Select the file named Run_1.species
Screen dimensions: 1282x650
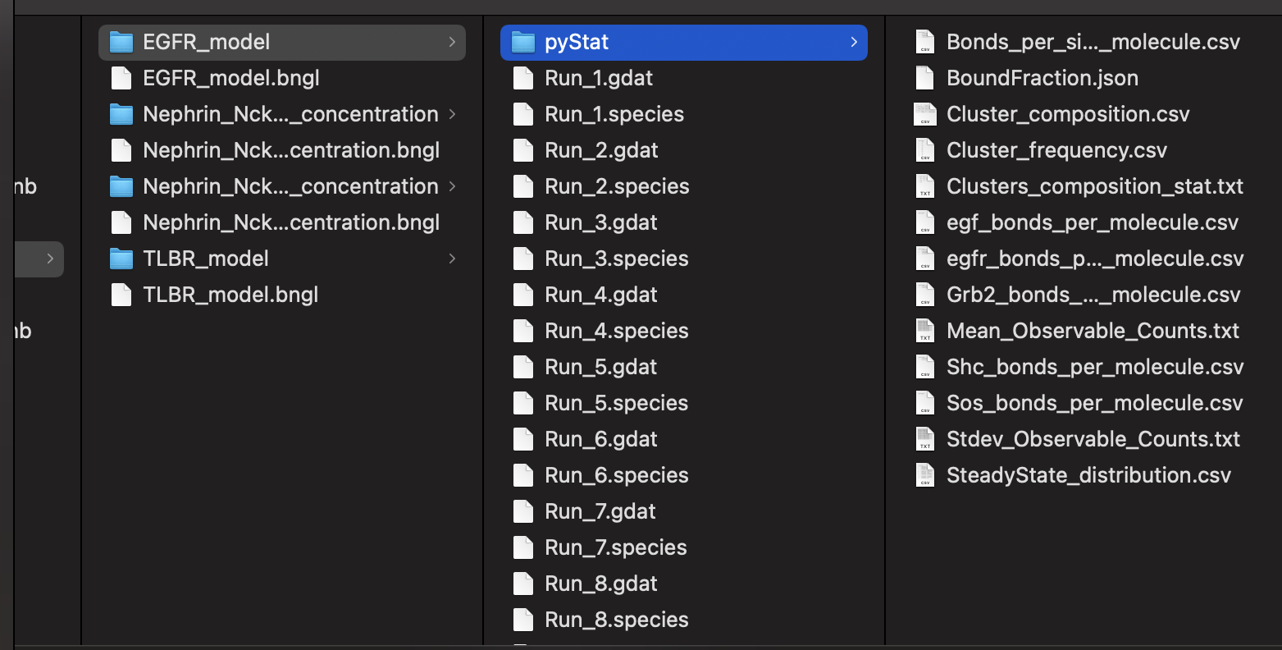tap(614, 114)
